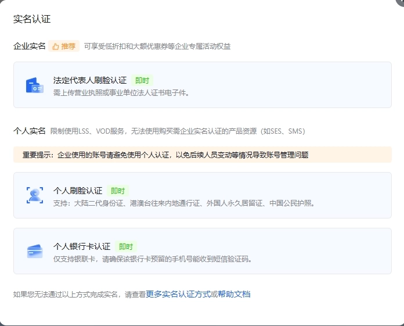Click the 企业实名 section heading

click(x=29, y=46)
